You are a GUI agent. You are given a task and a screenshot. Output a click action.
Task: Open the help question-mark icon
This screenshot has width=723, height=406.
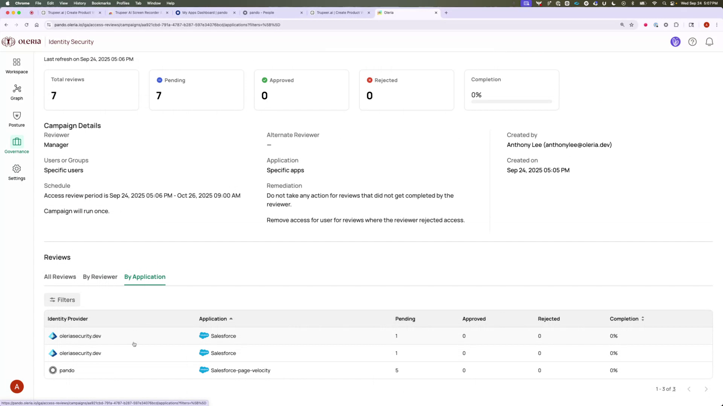[692, 42]
